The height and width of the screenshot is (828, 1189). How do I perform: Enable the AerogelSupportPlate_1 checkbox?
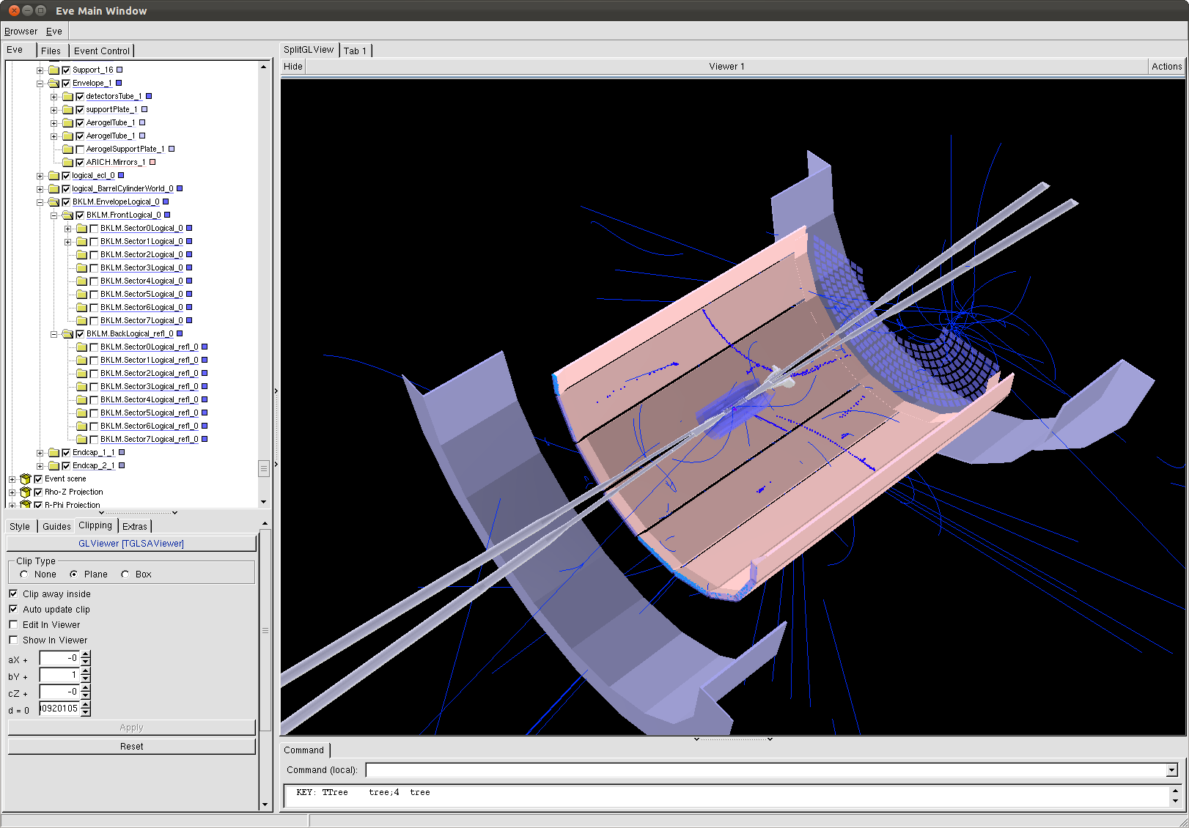pos(80,149)
